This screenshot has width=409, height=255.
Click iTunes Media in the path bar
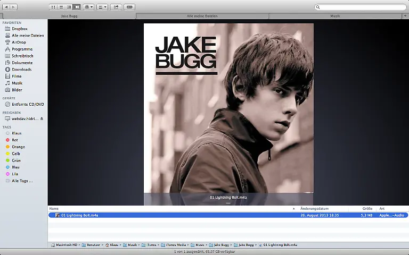174,245
